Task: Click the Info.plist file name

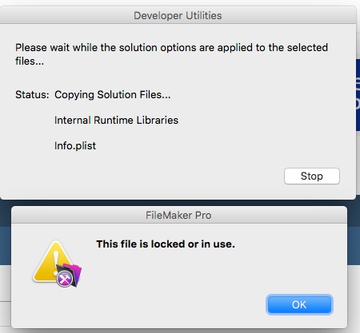Action: tap(75, 146)
